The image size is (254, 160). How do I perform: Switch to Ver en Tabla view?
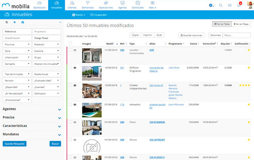point(222,24)
